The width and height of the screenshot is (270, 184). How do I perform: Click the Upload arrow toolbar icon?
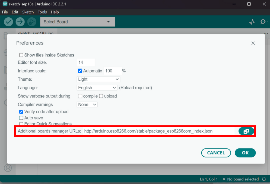[x=20, y=22]
